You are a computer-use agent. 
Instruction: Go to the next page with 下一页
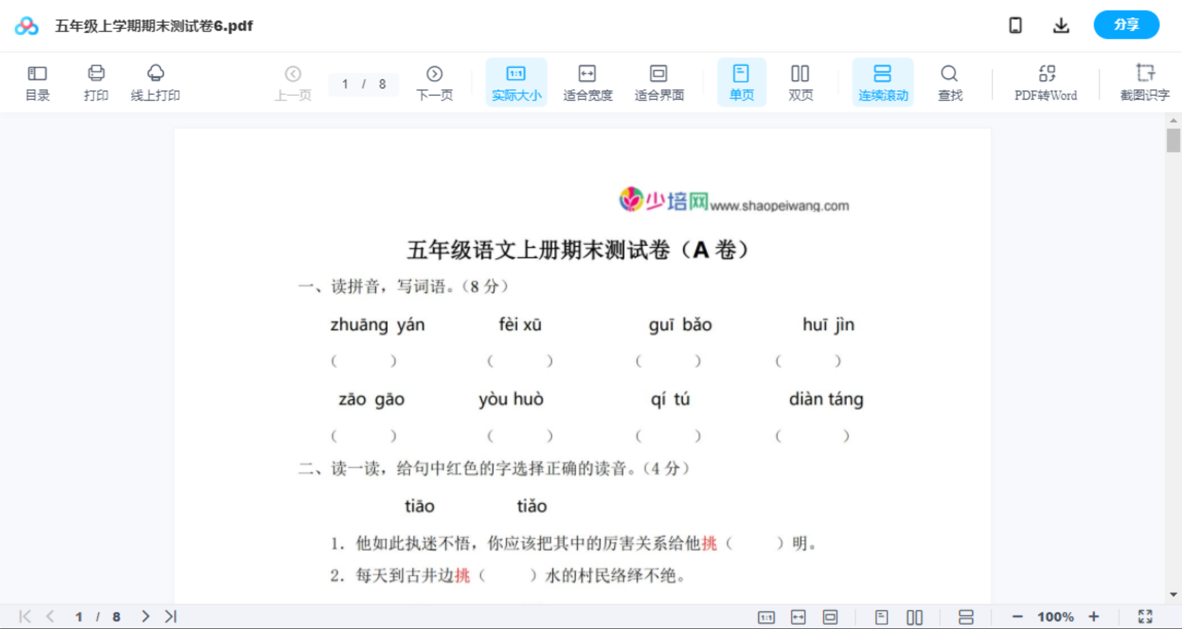tap(434, 82)
